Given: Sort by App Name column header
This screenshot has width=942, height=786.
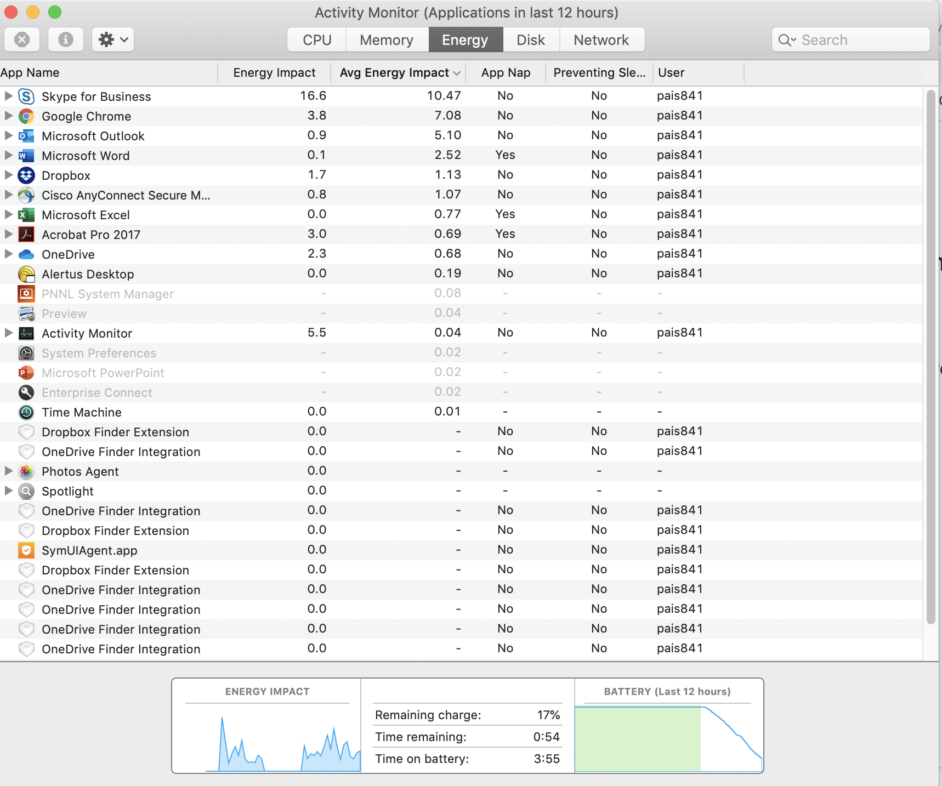Looking at the screenshot, I should click(x=109, y=73).
